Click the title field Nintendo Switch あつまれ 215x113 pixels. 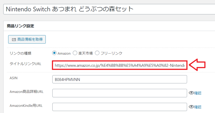(109, 9)
